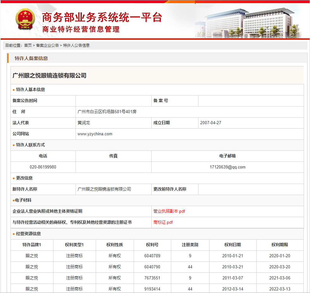Screen dimensions: 310x293
Task: Click the 特许品牌1 column header
Action: tap(32, 245)
